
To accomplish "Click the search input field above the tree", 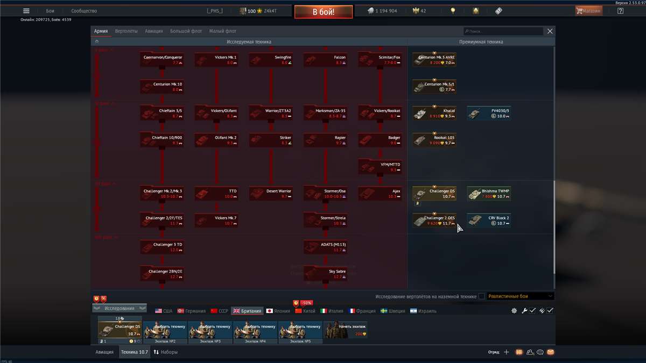I will coord(503,31).
